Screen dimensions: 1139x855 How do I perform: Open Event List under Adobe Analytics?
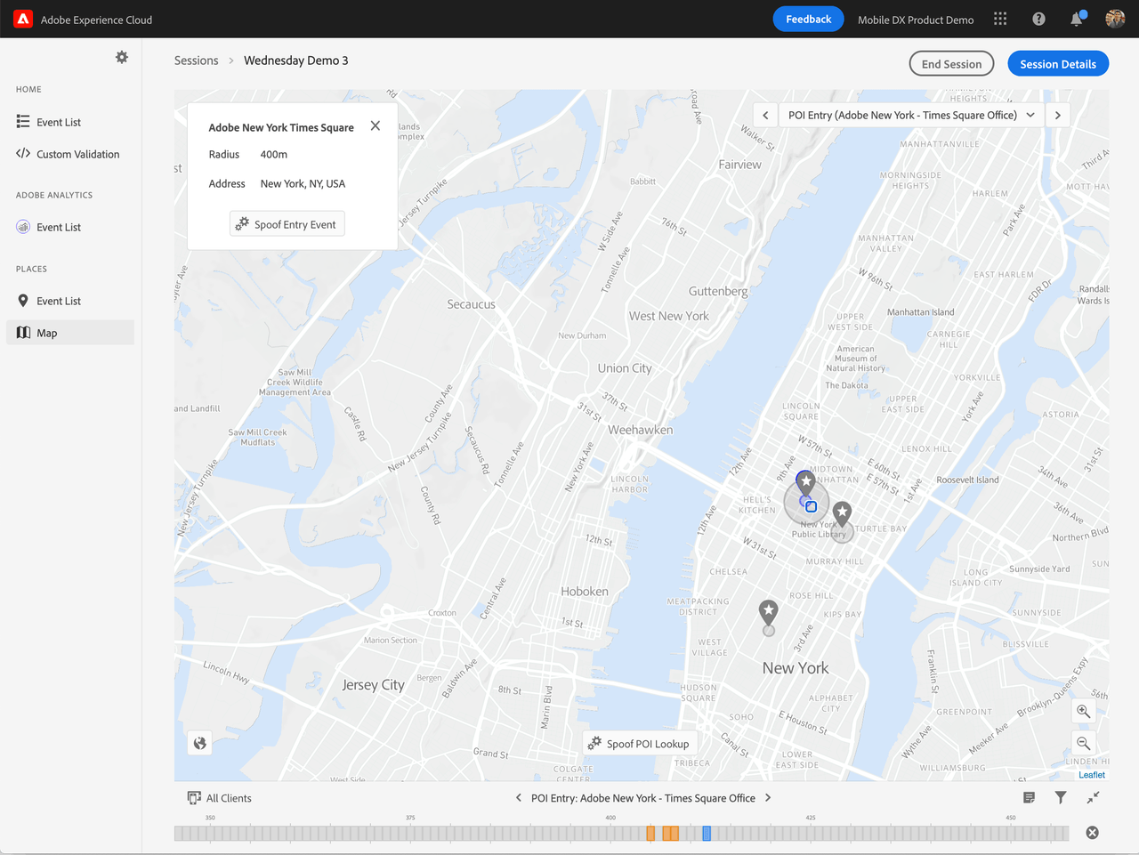(70, 227)
